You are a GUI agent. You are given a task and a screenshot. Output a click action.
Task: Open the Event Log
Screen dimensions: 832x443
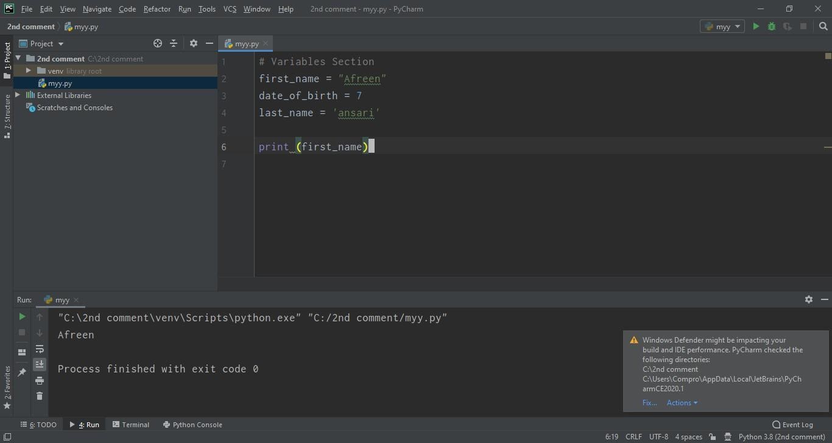click(x=792, y=425)
